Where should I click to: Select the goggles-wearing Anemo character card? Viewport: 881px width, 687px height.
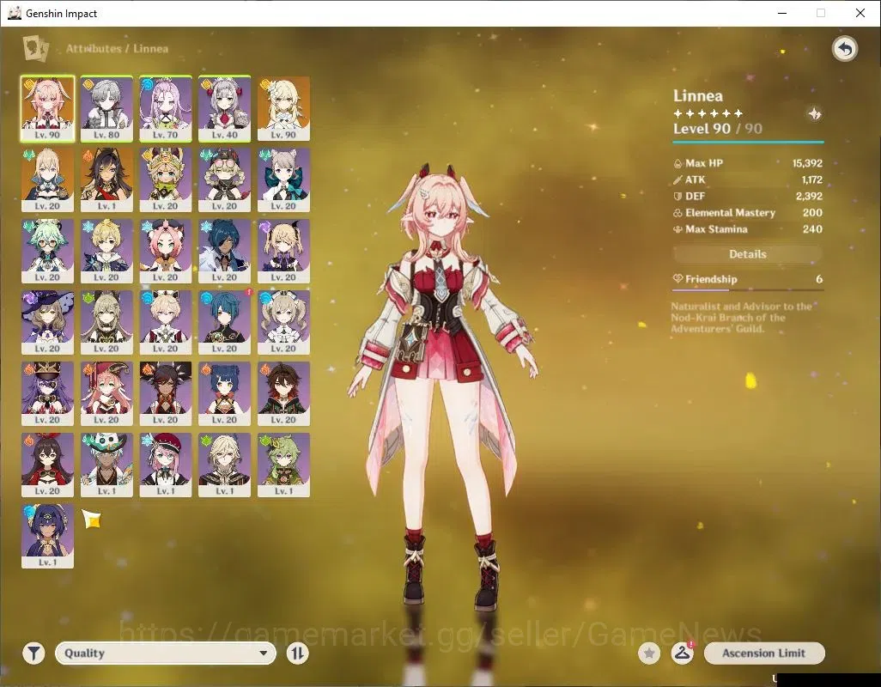[x=225, y=179]
